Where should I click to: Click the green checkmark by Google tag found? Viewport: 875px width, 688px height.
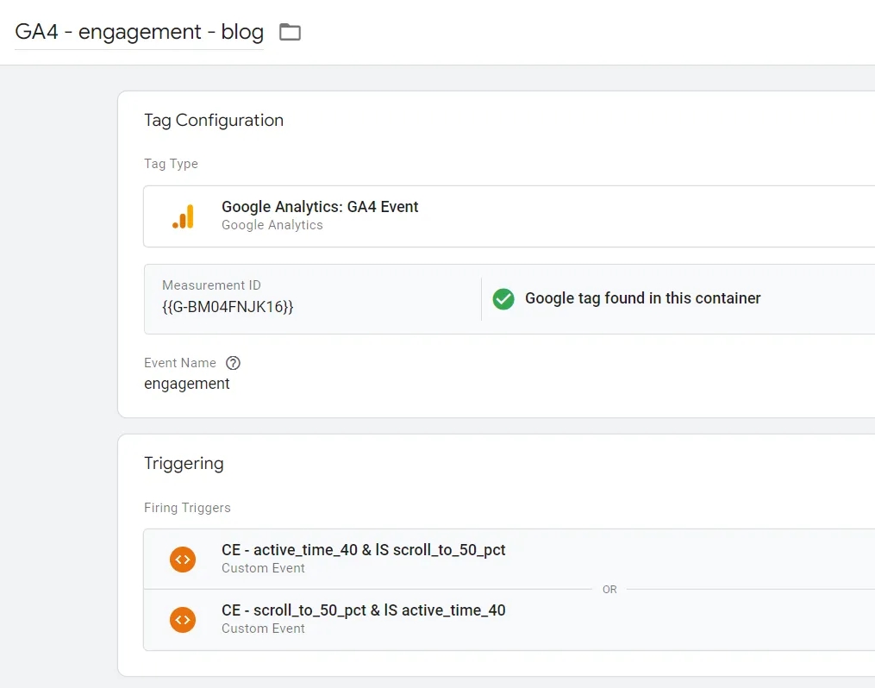coord(503,299)
